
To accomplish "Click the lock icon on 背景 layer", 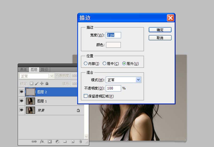I will [x=78, y=110].
